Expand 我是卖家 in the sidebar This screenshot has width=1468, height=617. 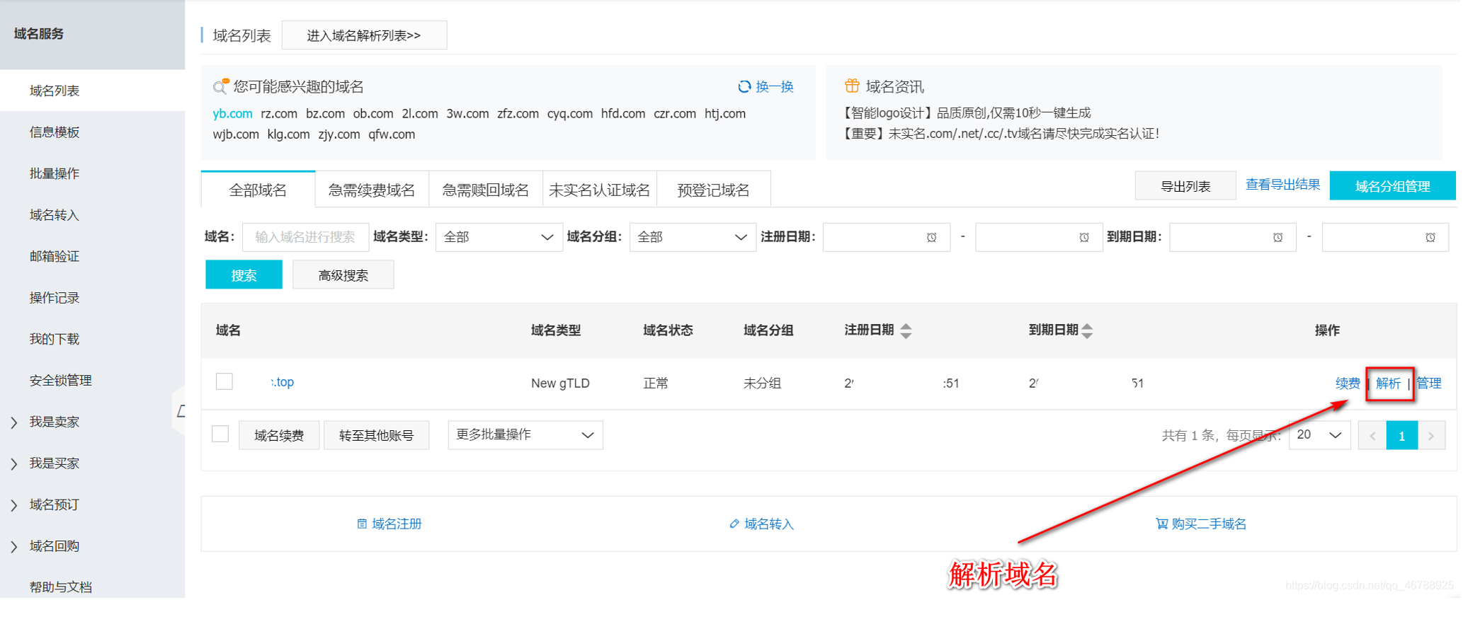tap(14, 422)
